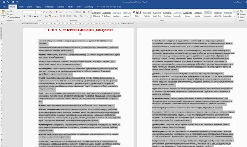This screenshot has height=147, width=247.
Task: Open the Change Case menu
Action: (x=51, y=12)
